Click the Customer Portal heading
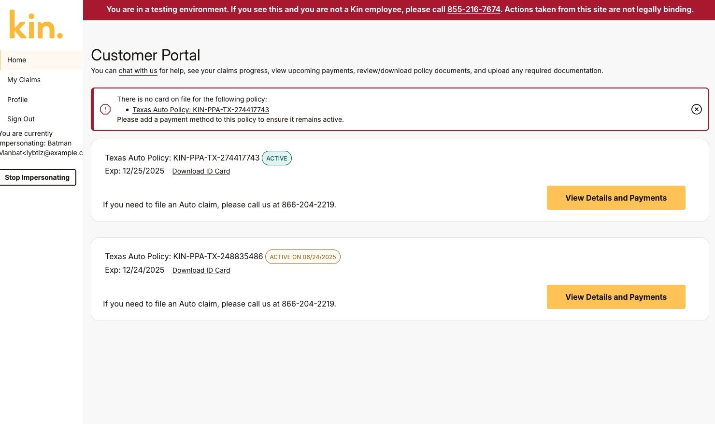This screenshot has height=424, width=715. (x=145, y=55)
